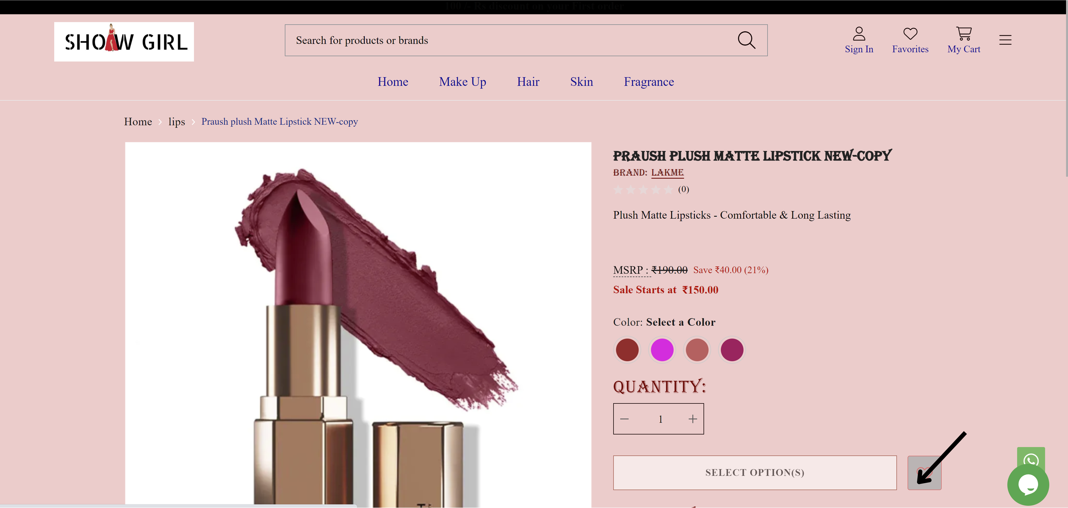Click the product title heading

752,156
